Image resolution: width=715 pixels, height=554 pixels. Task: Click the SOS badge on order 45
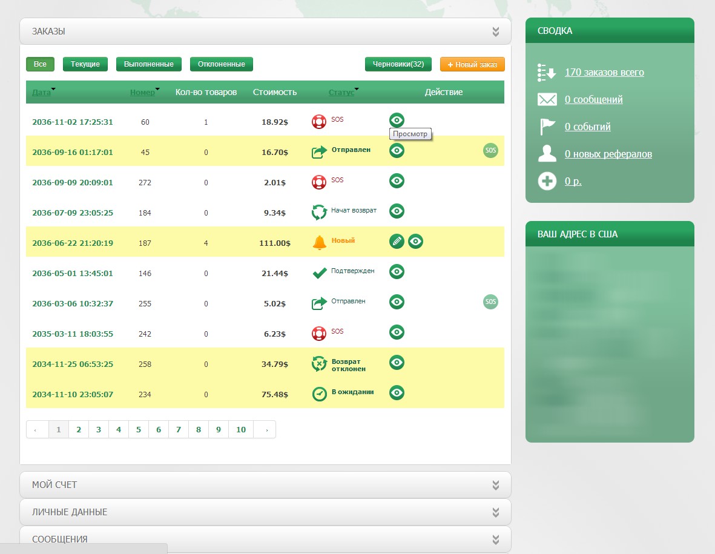tap(490, 151)
